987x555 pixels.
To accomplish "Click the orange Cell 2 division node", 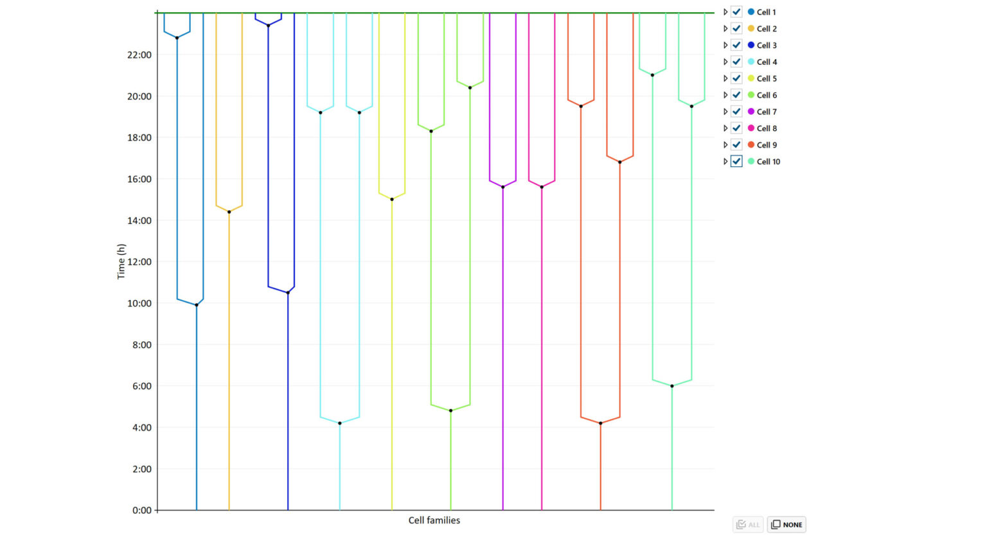I will coord(229,212).
